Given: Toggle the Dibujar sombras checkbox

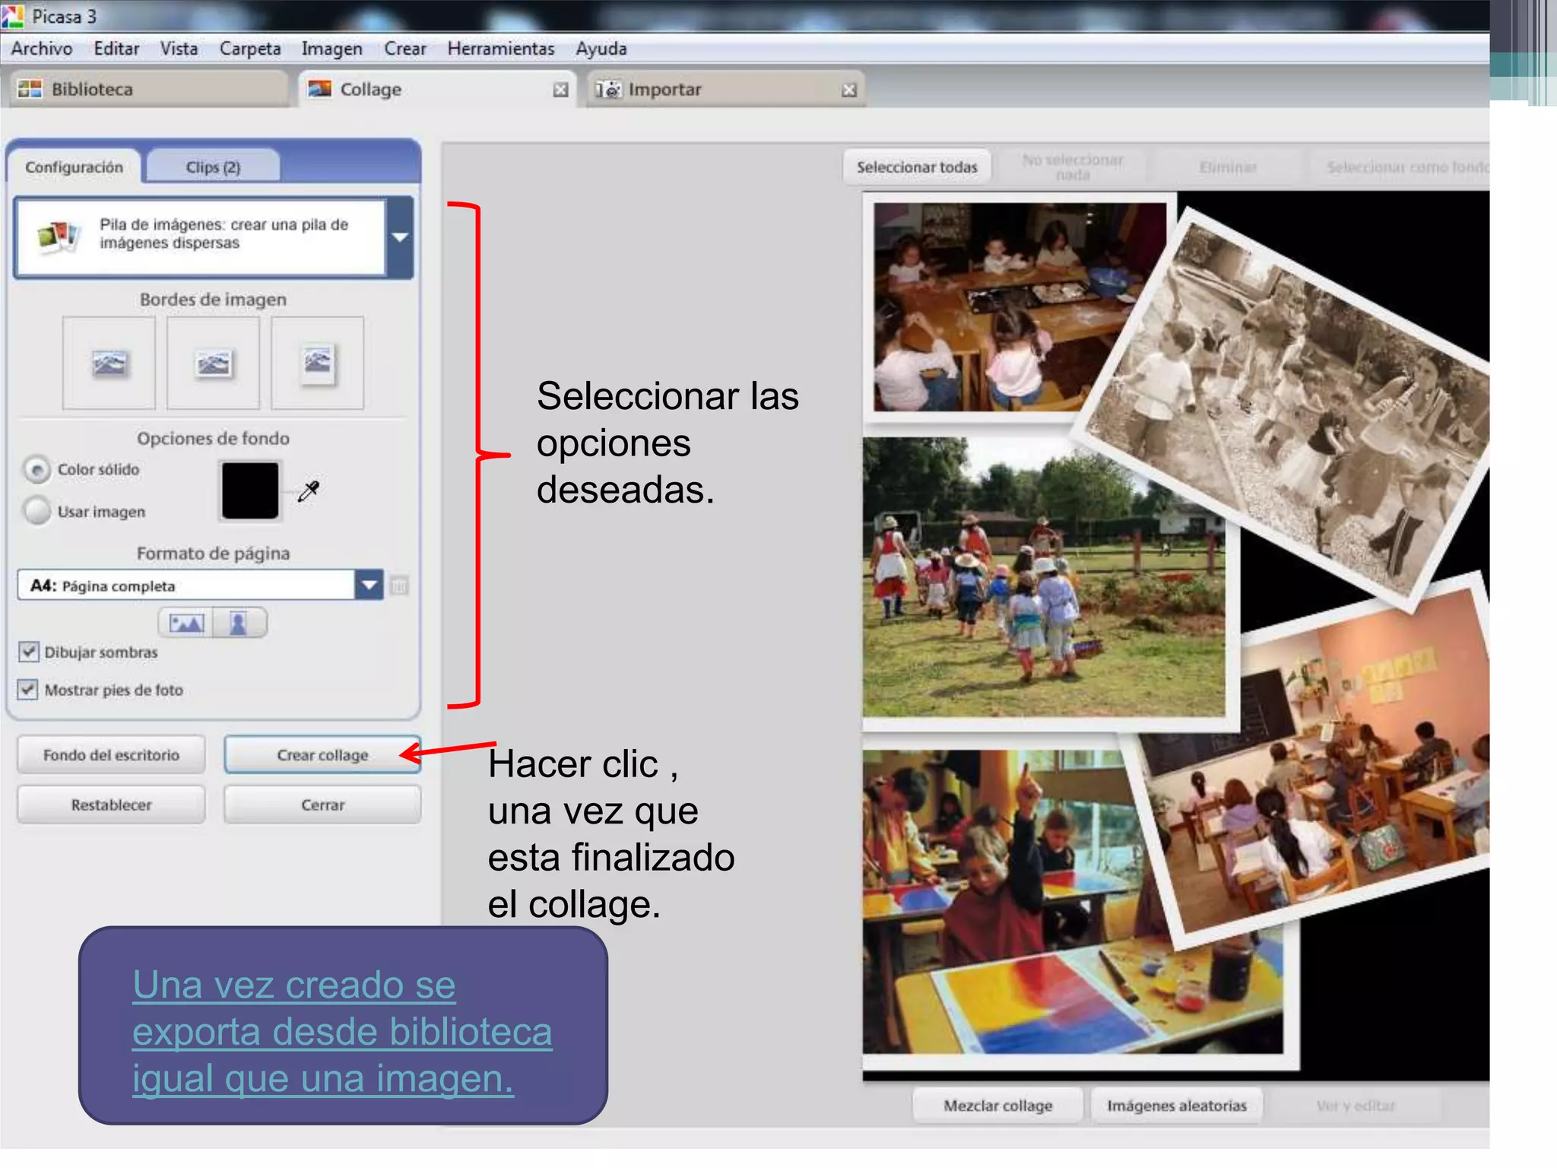Looking at the screenshot, I should pyautogui.click(x=28, y=652).
